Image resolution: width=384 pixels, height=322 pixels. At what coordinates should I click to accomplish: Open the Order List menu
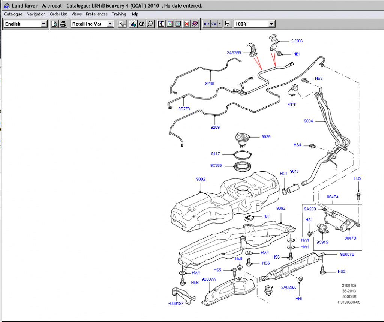pyautogui.click(x=58, y=14)
